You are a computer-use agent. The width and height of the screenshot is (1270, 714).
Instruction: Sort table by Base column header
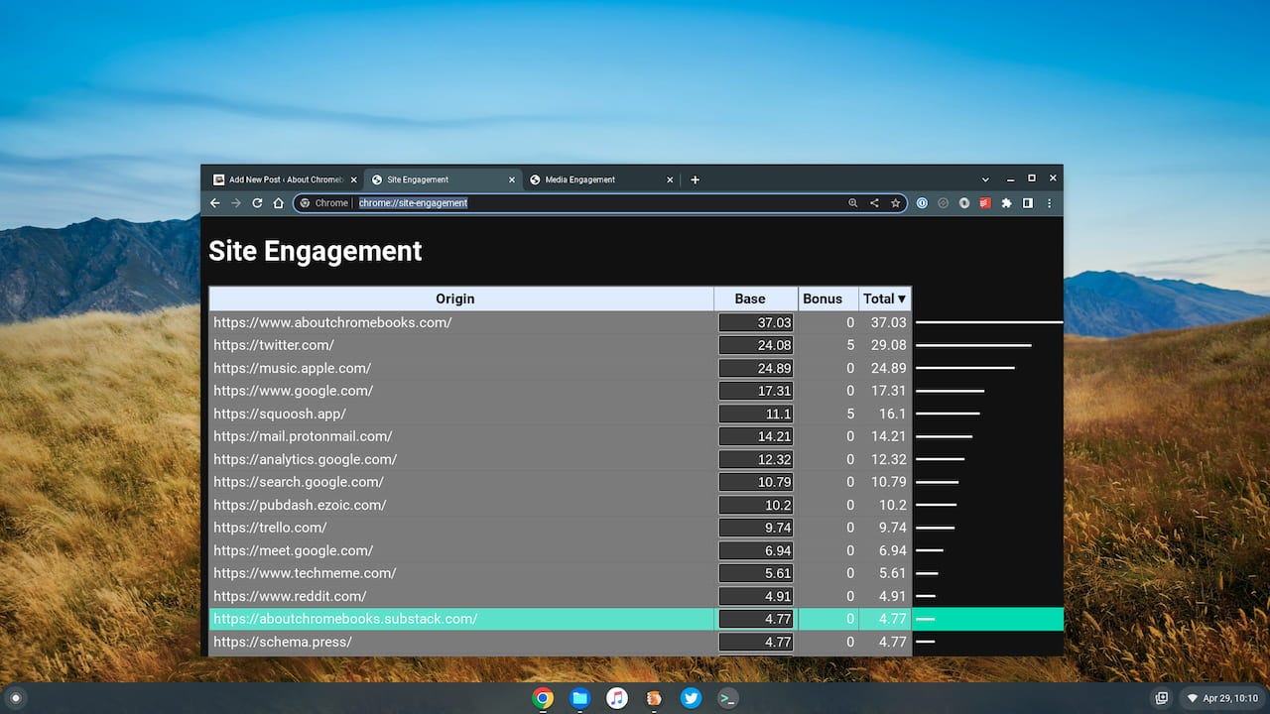[756, 298]
